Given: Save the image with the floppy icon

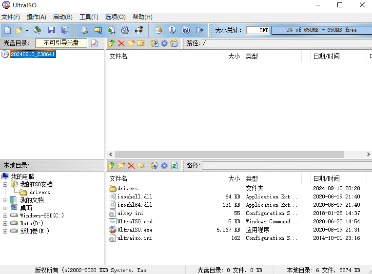Looking at the screenshot, I should click(51, 30).
